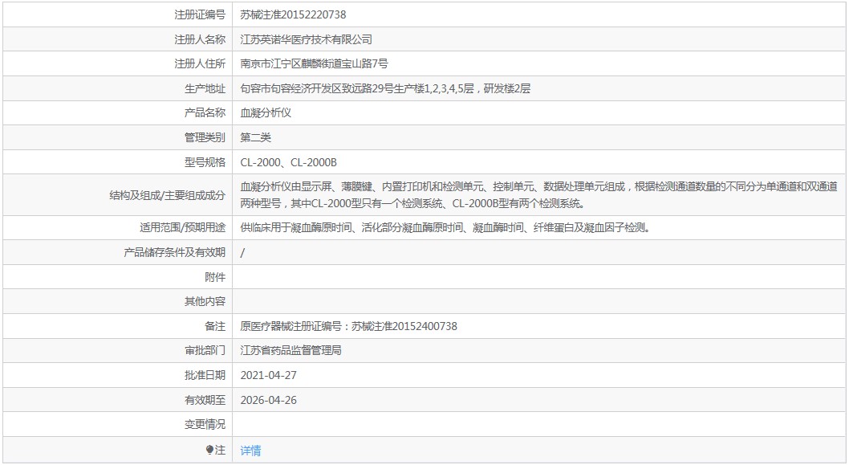This screenshot has height=465, width=849.
Task: Click the 审批部门 label
Action: coord(205,351)
